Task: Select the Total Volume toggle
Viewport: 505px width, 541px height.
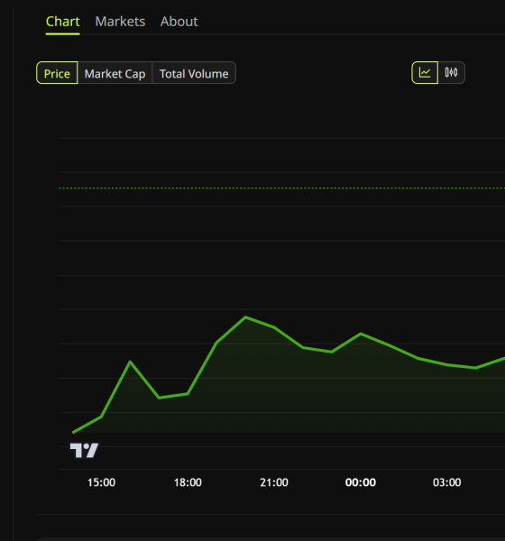Action: [x=194, y=73]
